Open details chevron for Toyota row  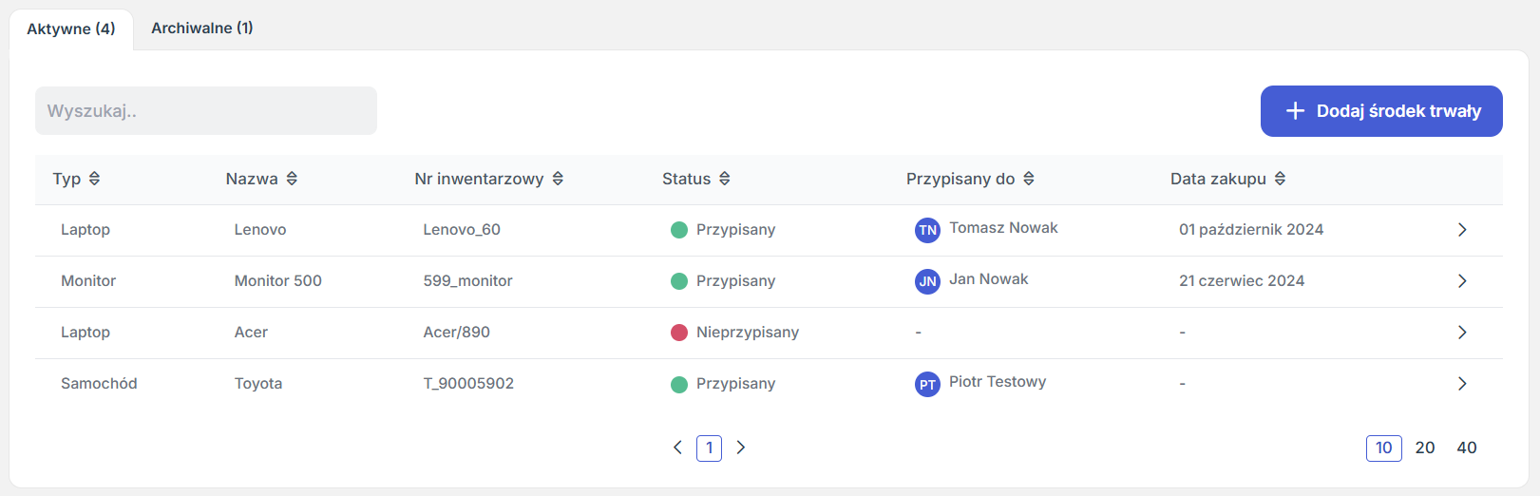pos(1462,384)
